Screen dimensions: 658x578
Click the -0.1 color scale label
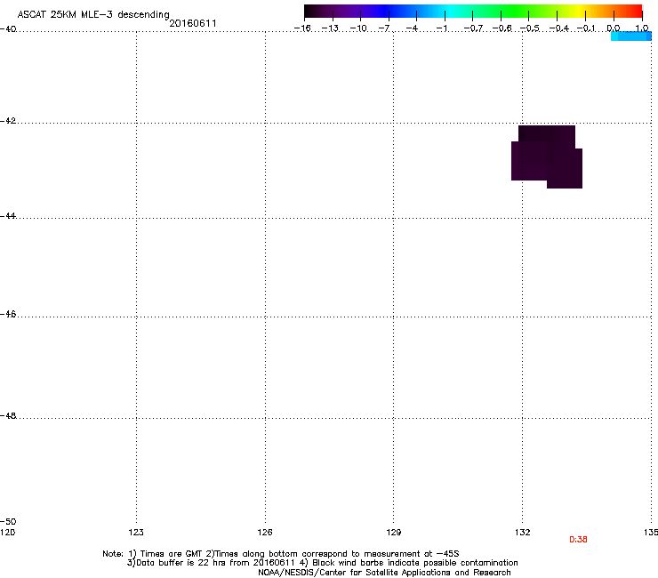(586, 28)
